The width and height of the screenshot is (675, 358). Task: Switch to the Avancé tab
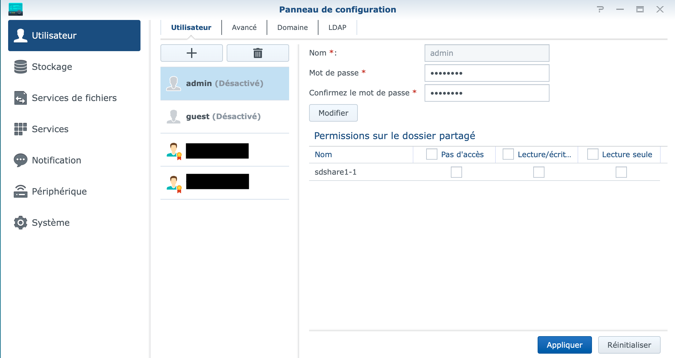pyautogui.click(x=244, y=27)
